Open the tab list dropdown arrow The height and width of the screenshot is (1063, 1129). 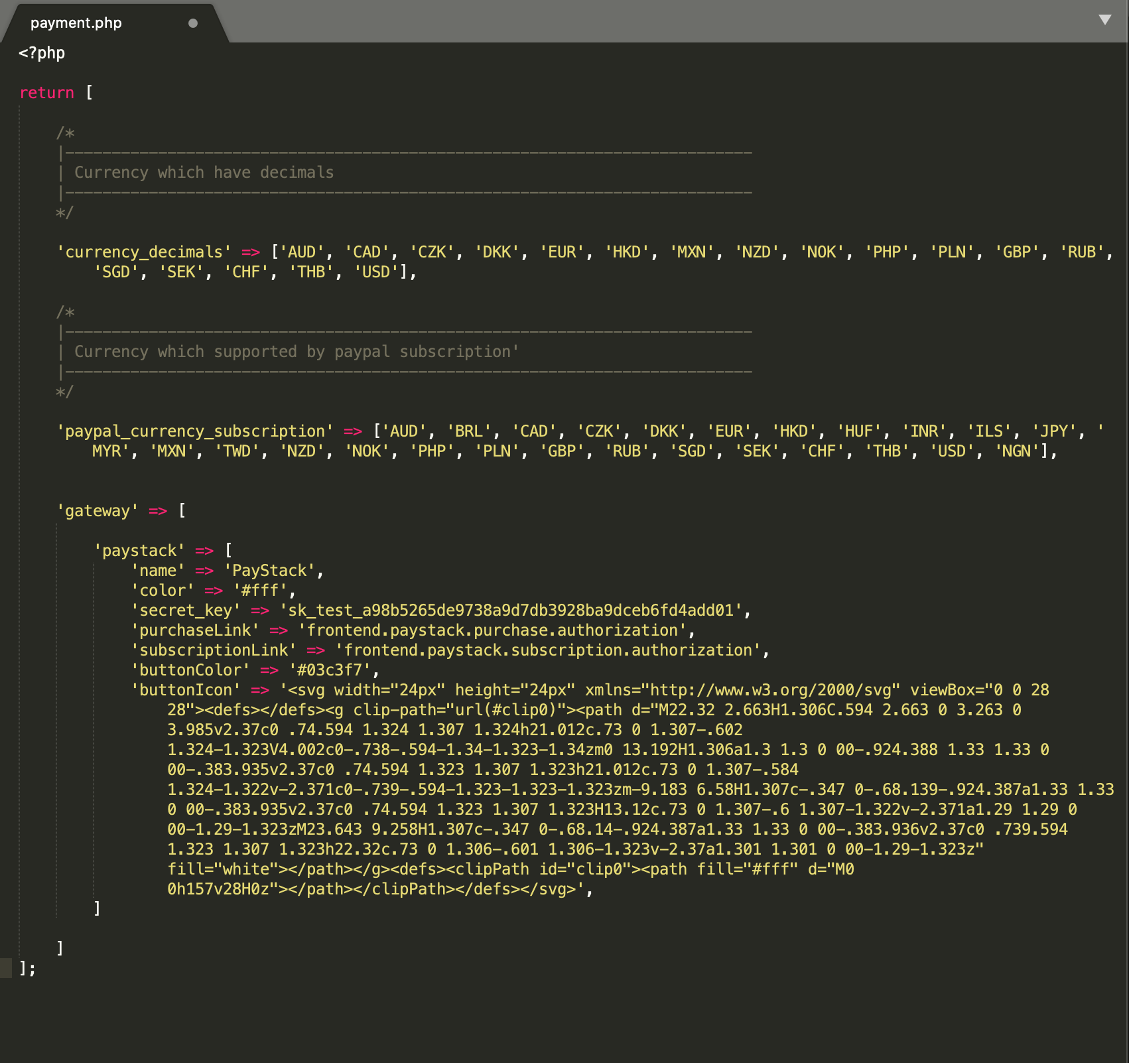pyautogui.click(x=1104, y=20)
